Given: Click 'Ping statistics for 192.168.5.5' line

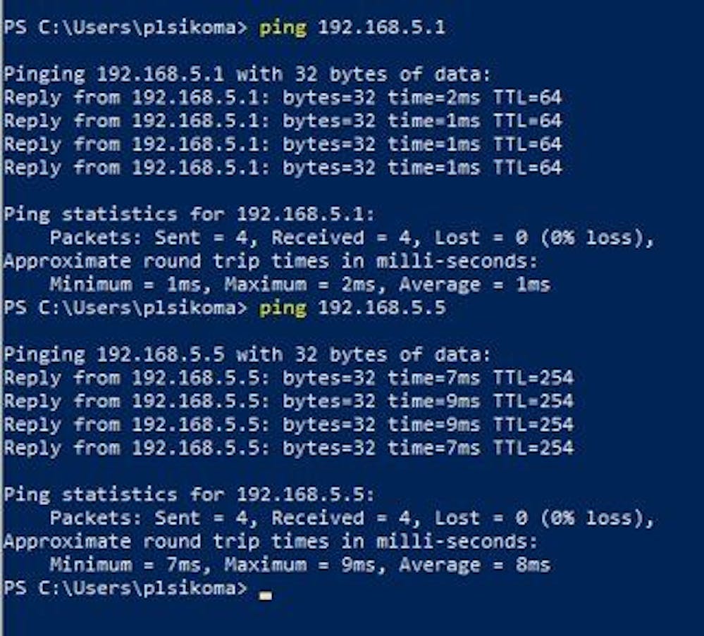Looking at the screenshot, I should (189, 495).
